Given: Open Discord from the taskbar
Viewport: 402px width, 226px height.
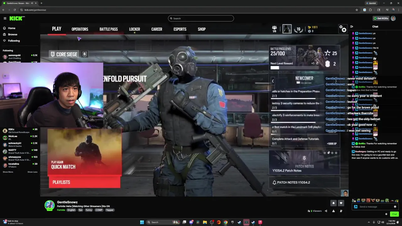Looking at the screenshot, I should click(191, 222).
